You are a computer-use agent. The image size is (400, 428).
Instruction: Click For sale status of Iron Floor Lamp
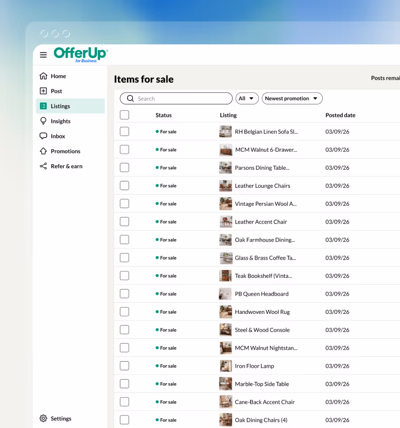pyautogui.click(x=166, y=366)
